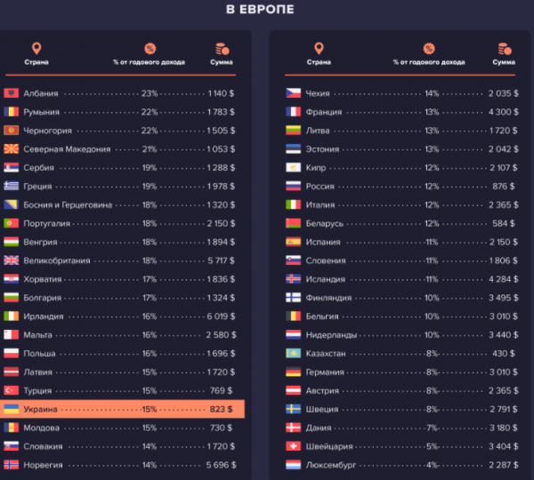Click the United Kingdom flag next to Великобритания

click(11, 260)
